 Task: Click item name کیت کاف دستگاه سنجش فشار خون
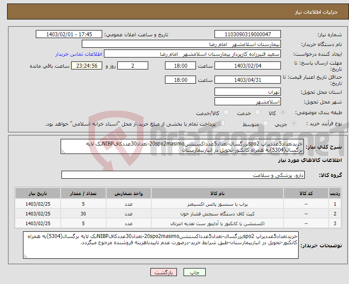pos(218,214)
